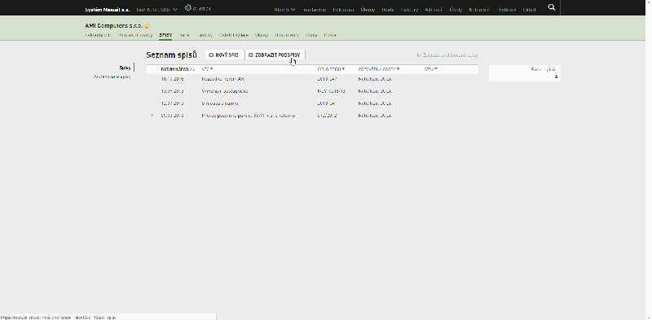The height and width of the screenshot is (320, 652).
Task: Open the search magnifier icon
Action: click(x=552, y=7)
